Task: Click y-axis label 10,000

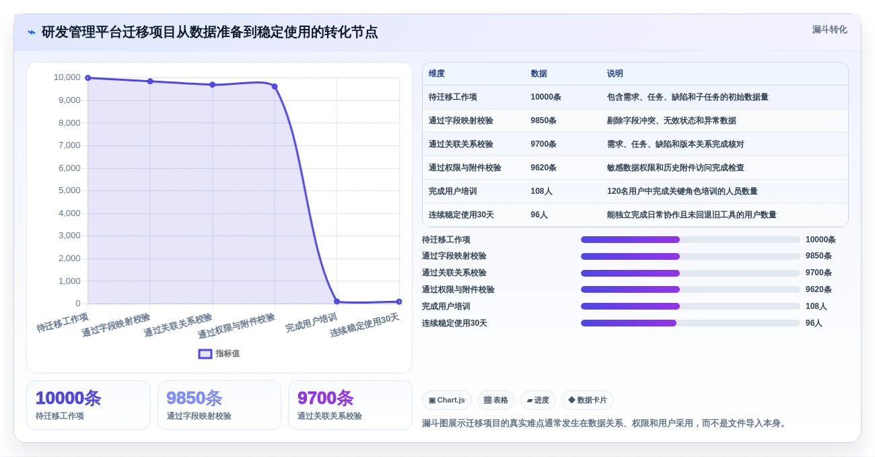Action: 67,77
